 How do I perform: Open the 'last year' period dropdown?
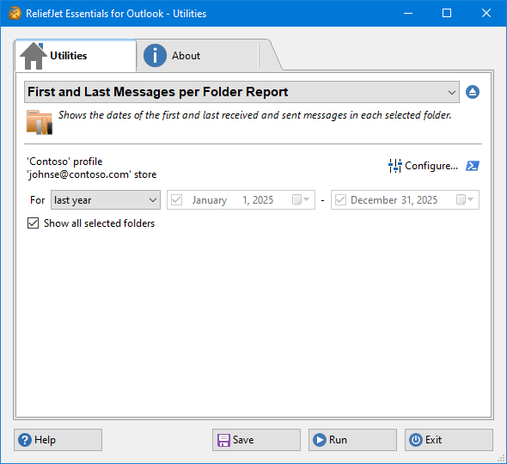[106, 200]
